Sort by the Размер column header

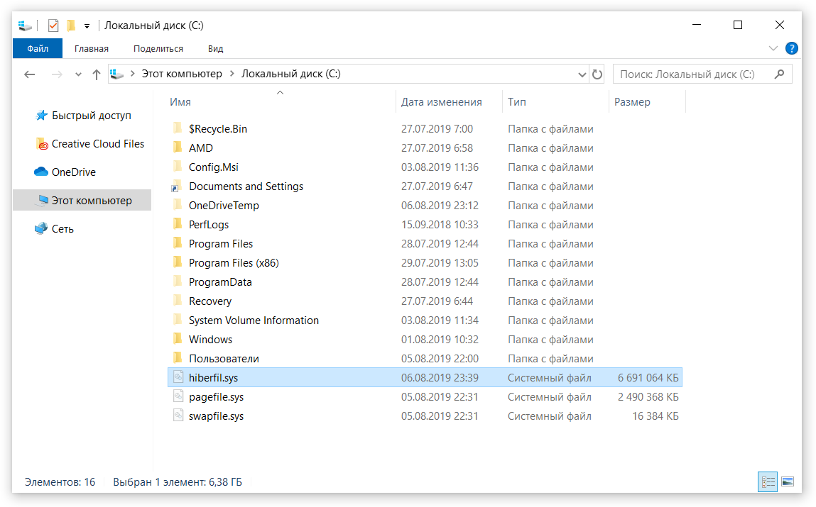coord(632,102)
